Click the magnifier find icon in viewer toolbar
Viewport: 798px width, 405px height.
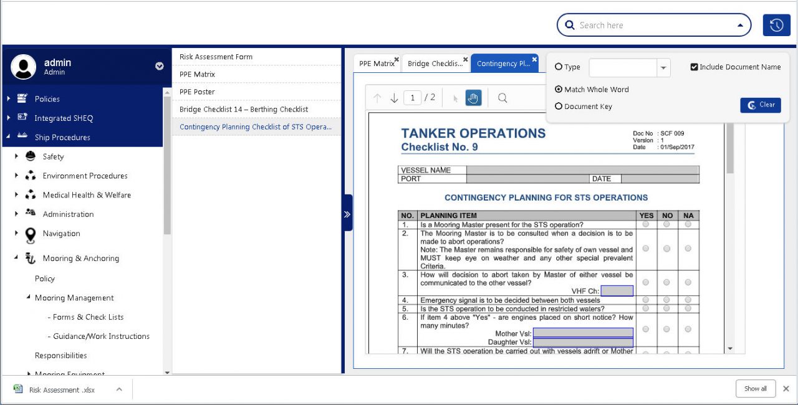point(502,98)
